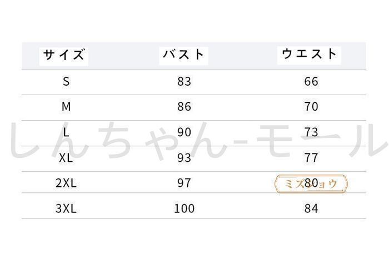Click the サイズ column header
This screenshot has width=389, height=263.
point(64,54)
